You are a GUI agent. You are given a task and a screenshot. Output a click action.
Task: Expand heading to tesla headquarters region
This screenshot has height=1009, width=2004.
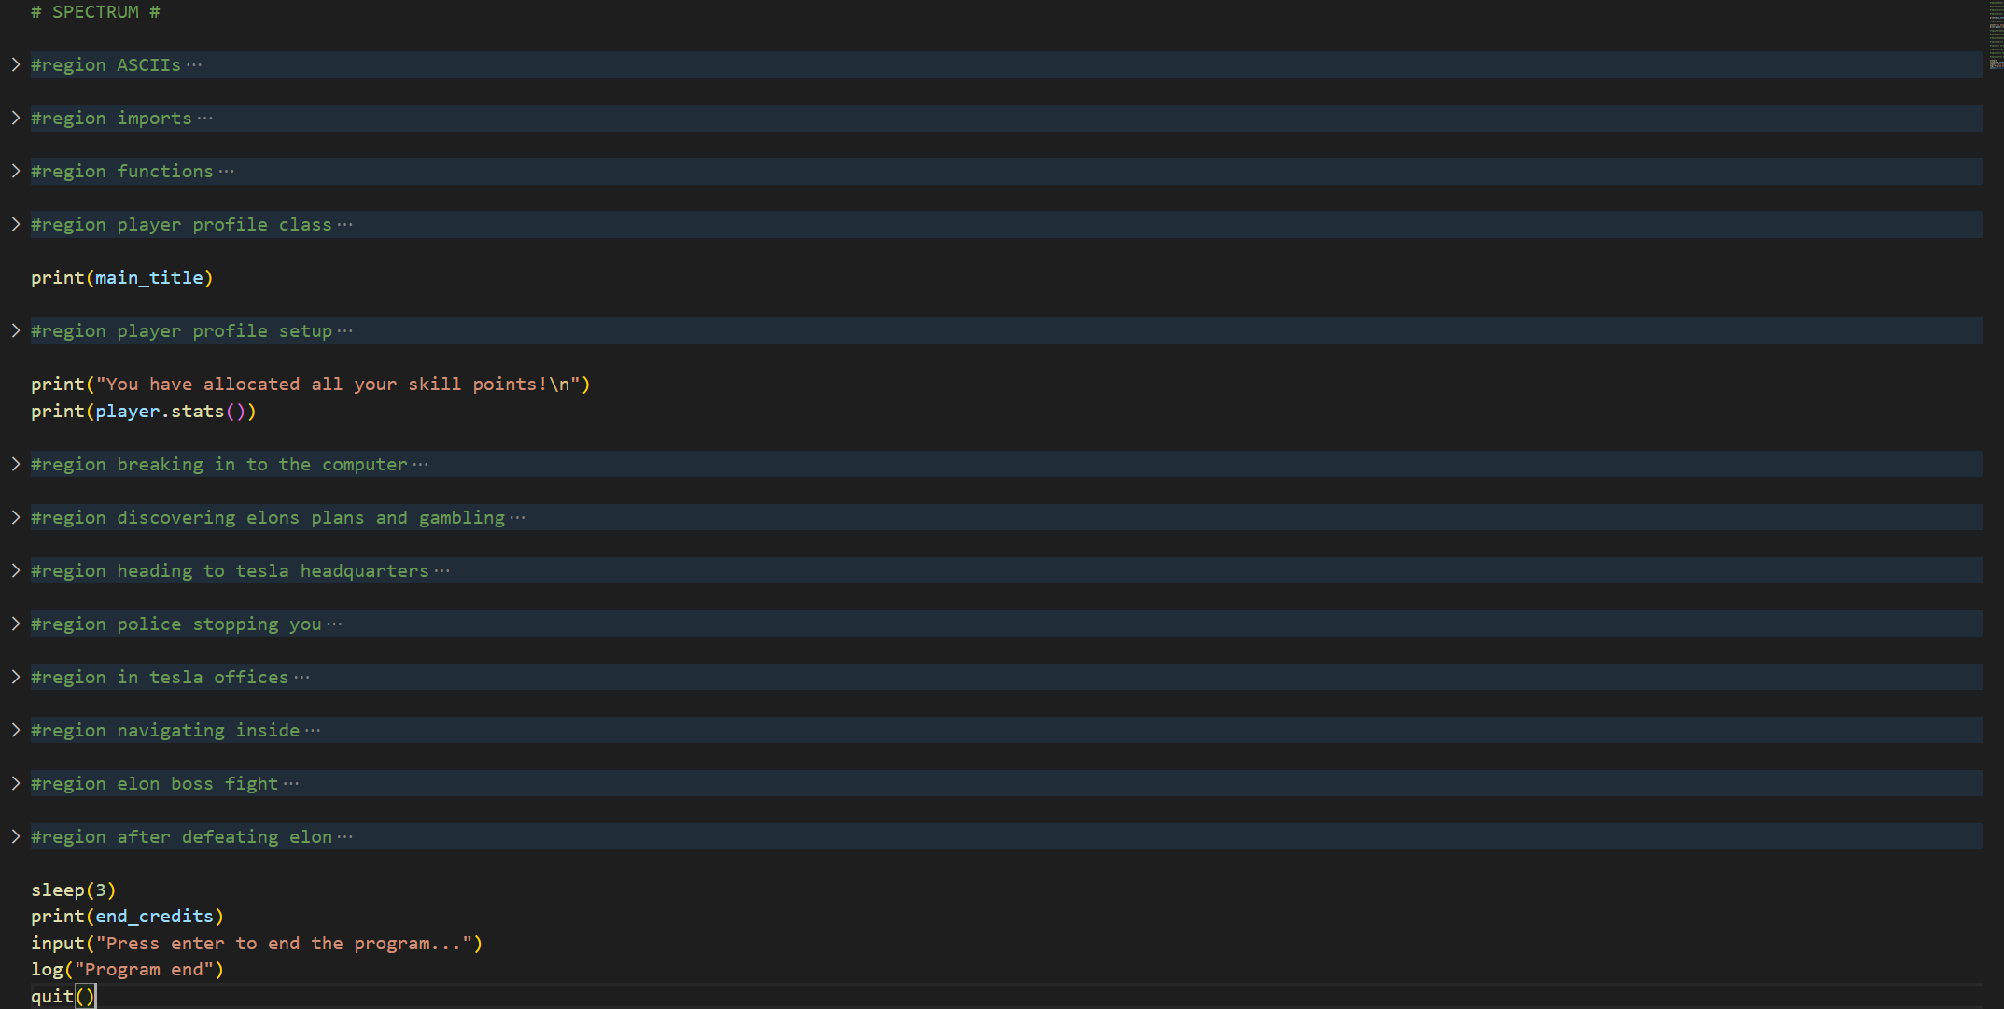(16, 570)
